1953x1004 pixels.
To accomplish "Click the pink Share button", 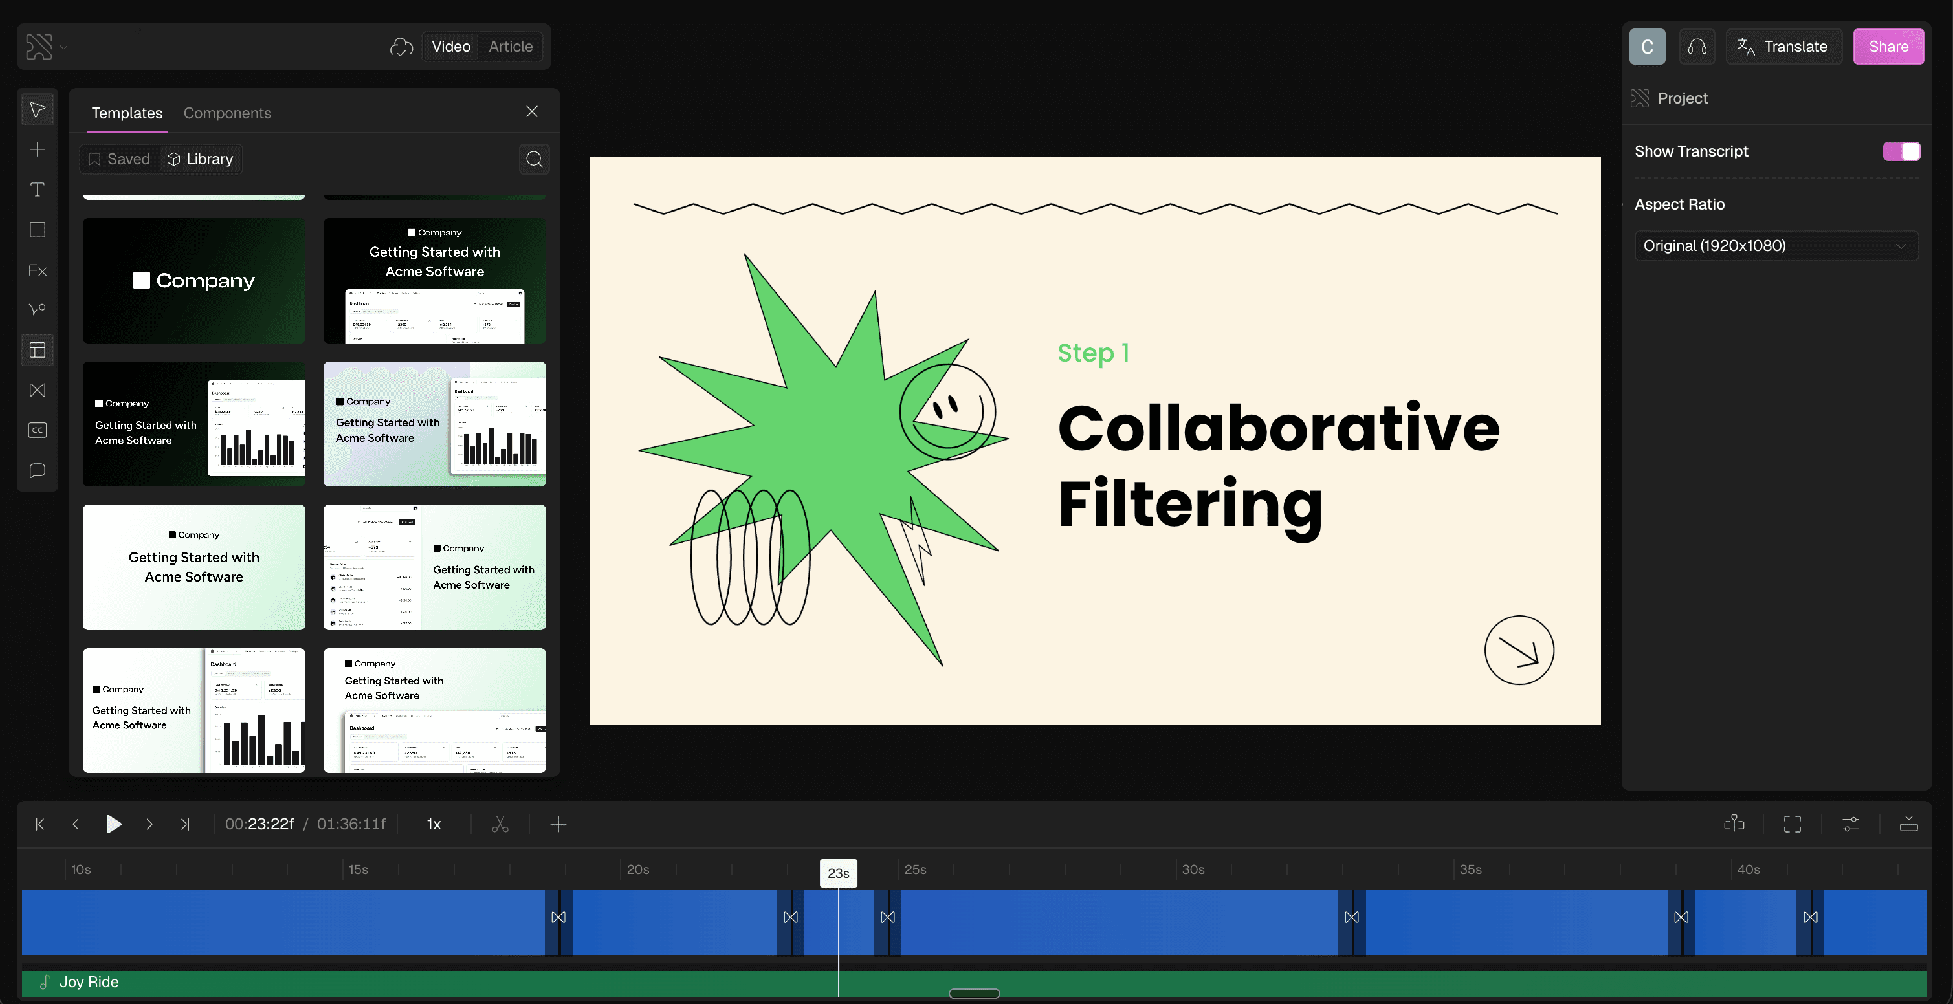I will tap(1887, 47).
